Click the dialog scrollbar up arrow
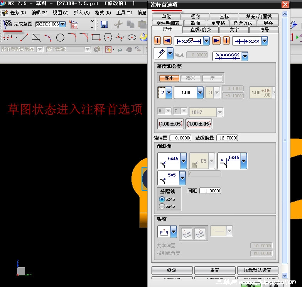The width and height of the screenshot is (302, 287). [285, 14]
